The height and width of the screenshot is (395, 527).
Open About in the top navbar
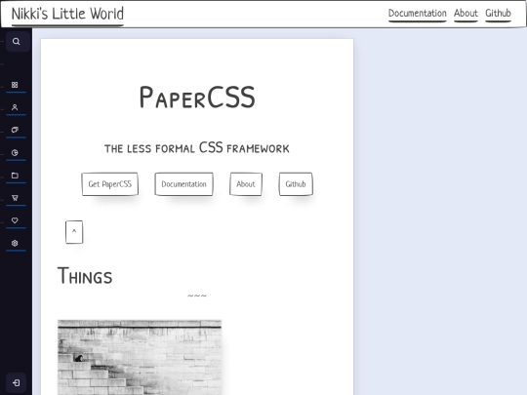click(x=466, y=14)
